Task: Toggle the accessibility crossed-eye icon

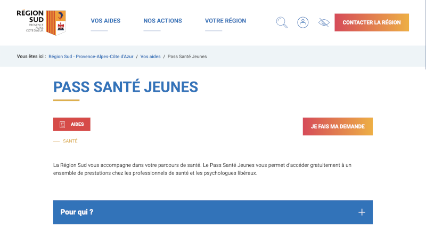Action: pos(324,22)
